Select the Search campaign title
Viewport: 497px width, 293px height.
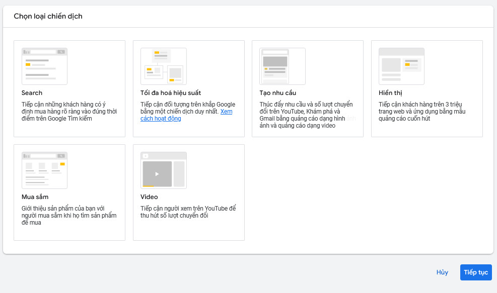pos(32,93)
